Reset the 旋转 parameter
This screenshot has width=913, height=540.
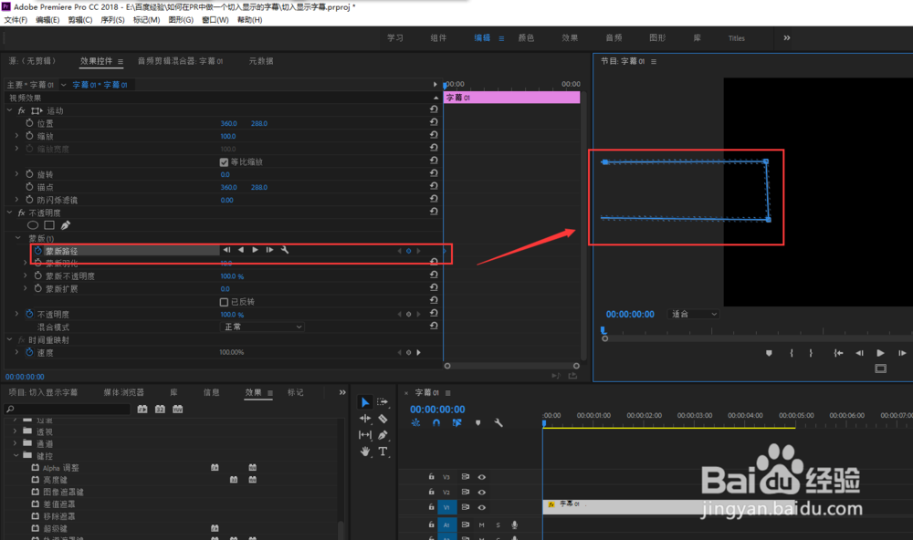(x=434, y=172)
